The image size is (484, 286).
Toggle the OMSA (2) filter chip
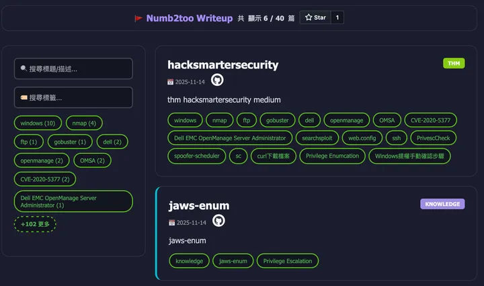click(92, 160)
